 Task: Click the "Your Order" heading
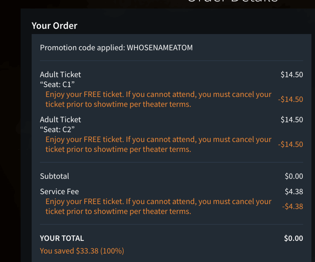pyautogui.click(x=54, y=26)
